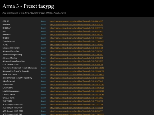Image resolution: width=154 pixels, height=115 pixels.
Task: Open the Steam Workshop link for RHSAFRF
Action: click(x=76, y=25)
